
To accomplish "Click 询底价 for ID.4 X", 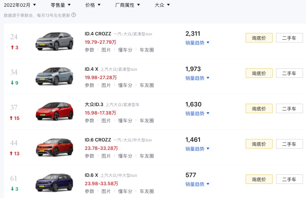I will click(x=259, y=73).
